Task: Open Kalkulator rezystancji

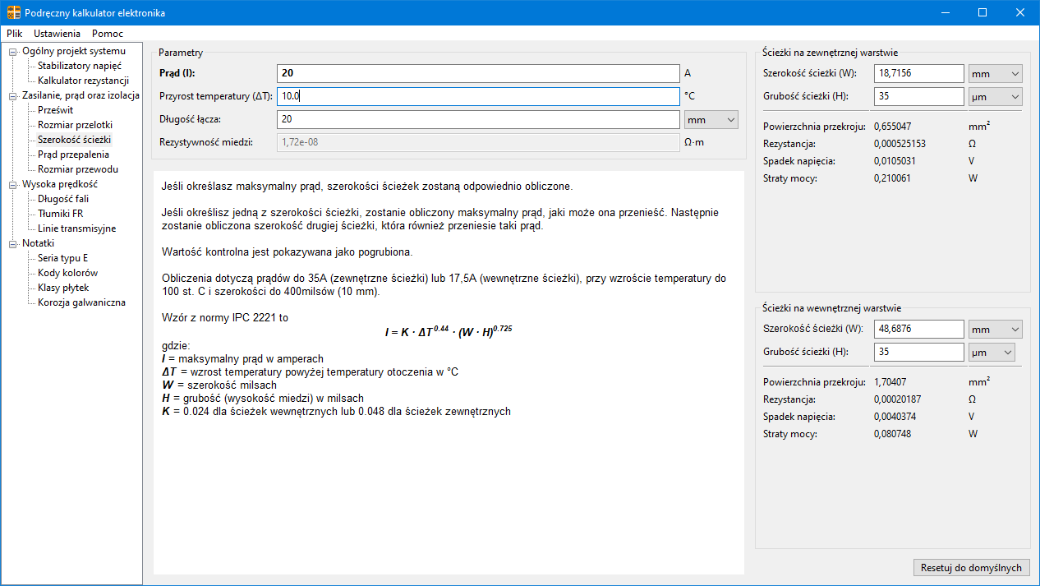Action: click(x=83, y=81)
